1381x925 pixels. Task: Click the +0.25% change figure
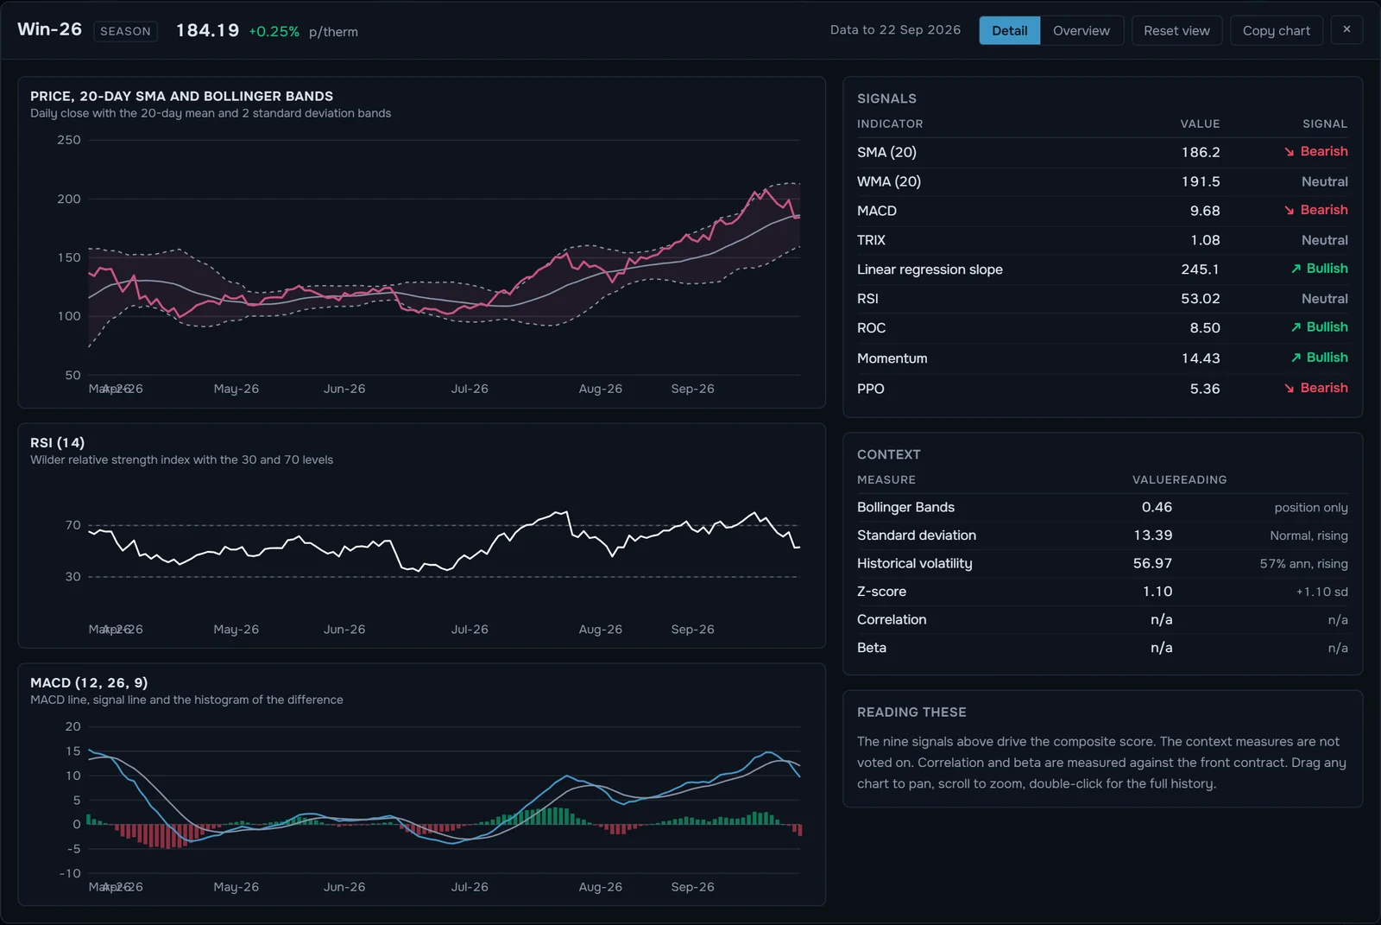274,31
